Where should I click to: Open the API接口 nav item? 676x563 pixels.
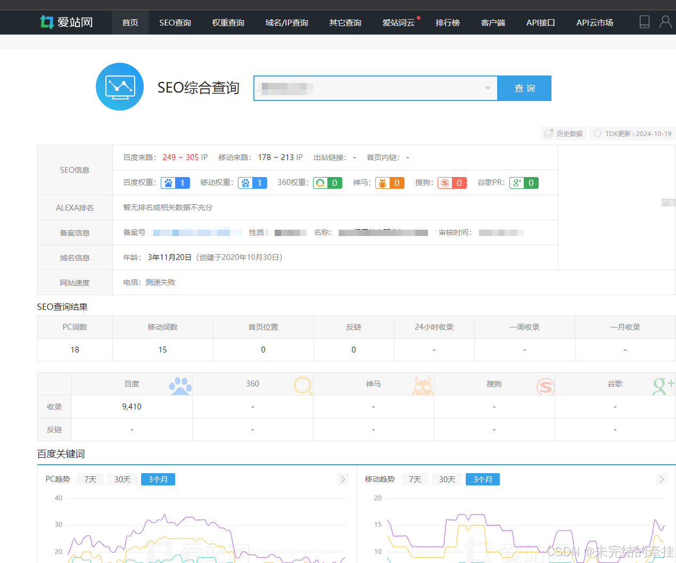(x=541, y=22)
